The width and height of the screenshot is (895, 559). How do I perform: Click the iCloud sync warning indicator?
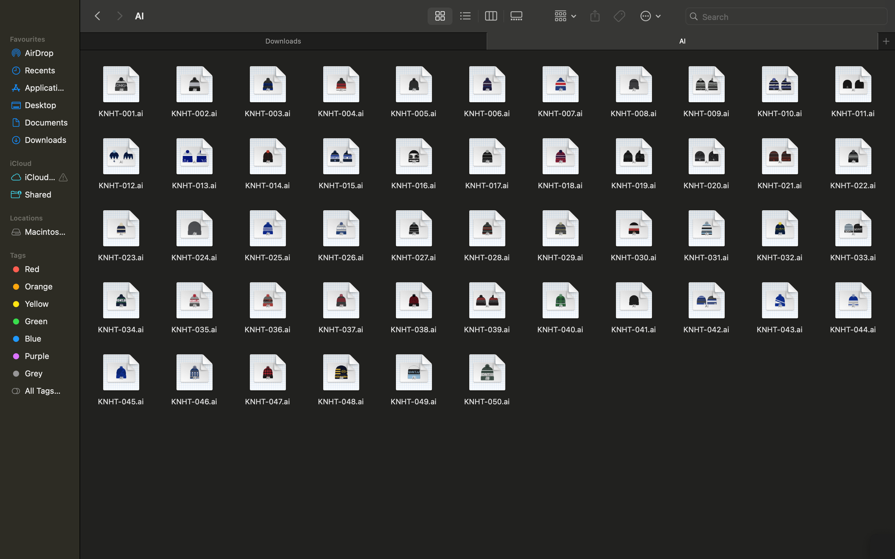tap(63, 177)
